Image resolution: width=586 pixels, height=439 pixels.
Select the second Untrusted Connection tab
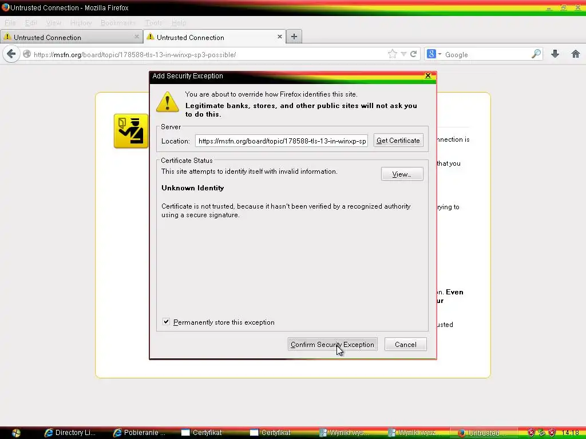click(215, 37)
